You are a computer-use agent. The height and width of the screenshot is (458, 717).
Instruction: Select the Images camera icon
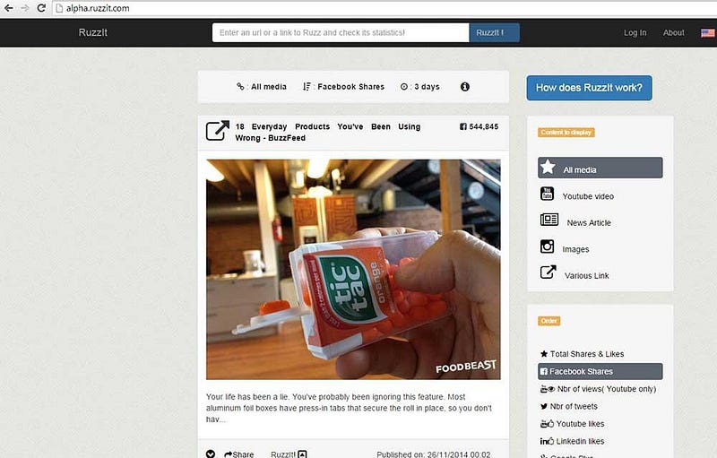(x=547, y=246)
